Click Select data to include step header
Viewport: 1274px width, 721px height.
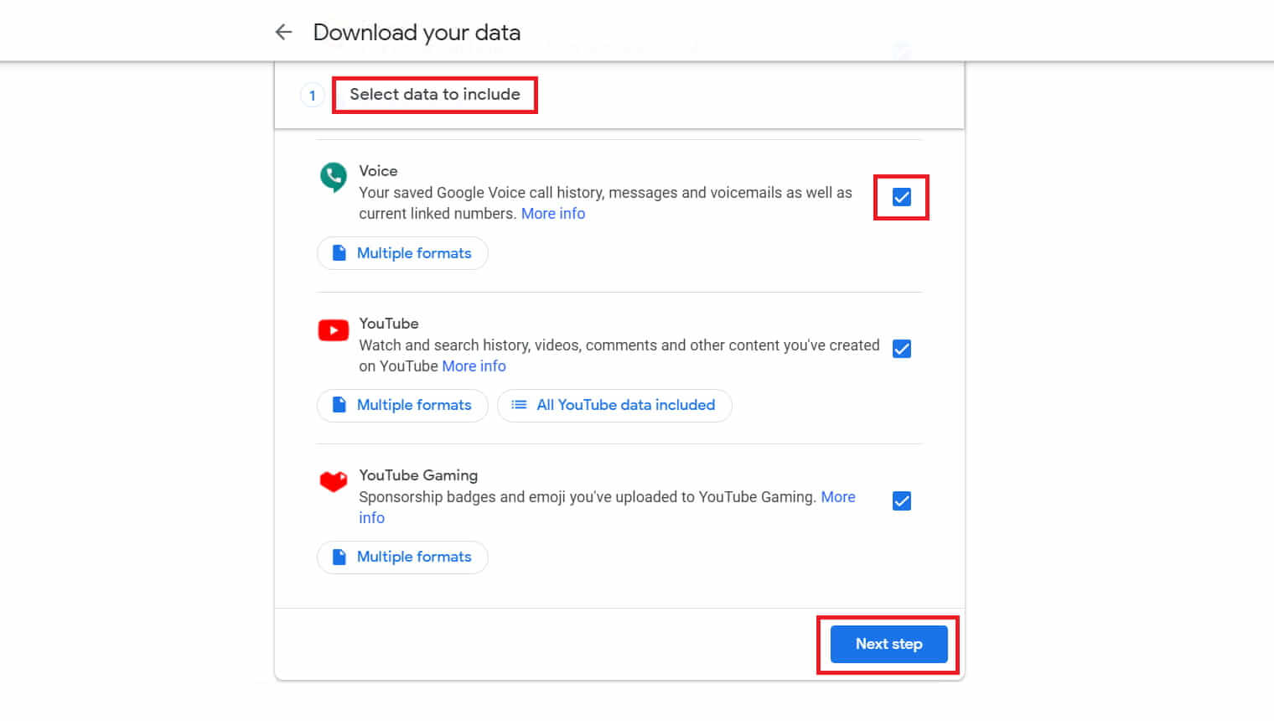tap(435, 94)
